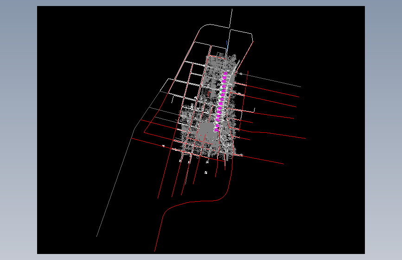Click the CAD drawing preview canvas

(201, 130)
